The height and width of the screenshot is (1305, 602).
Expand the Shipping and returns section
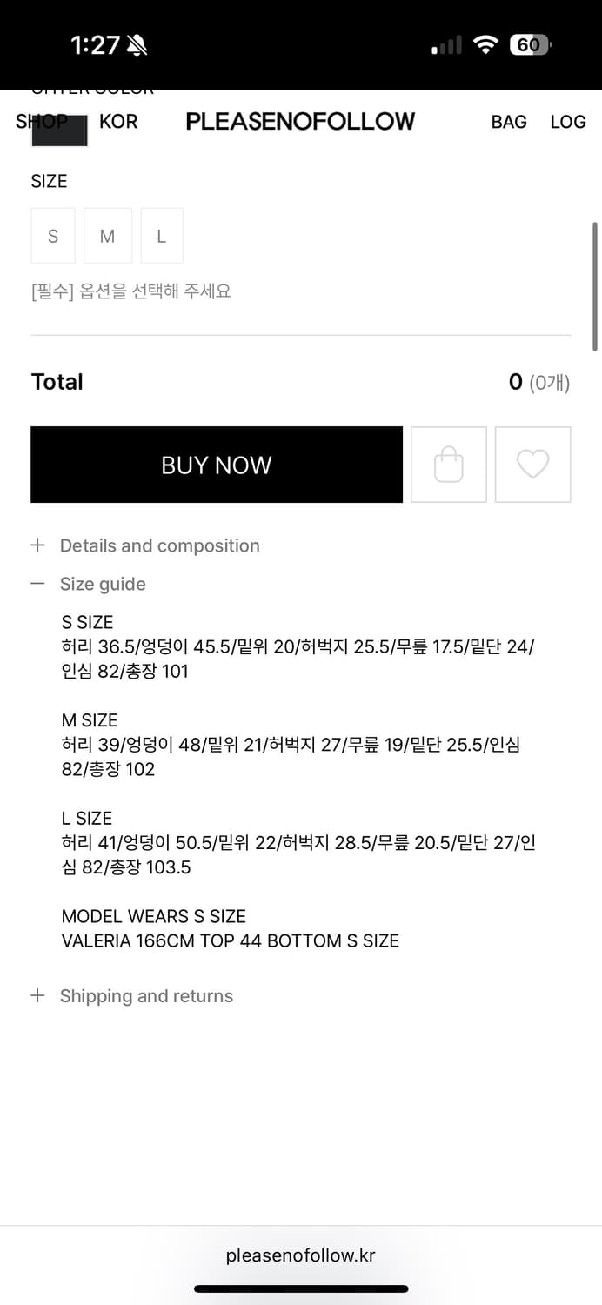coord(146,995)
